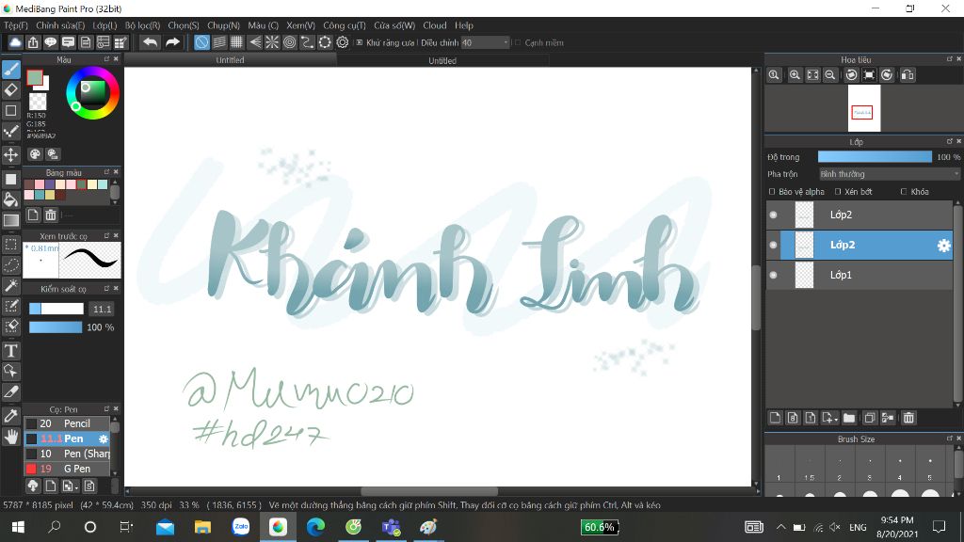
Task: Open snap settings gear in toolbar
Action: point(343,42)
